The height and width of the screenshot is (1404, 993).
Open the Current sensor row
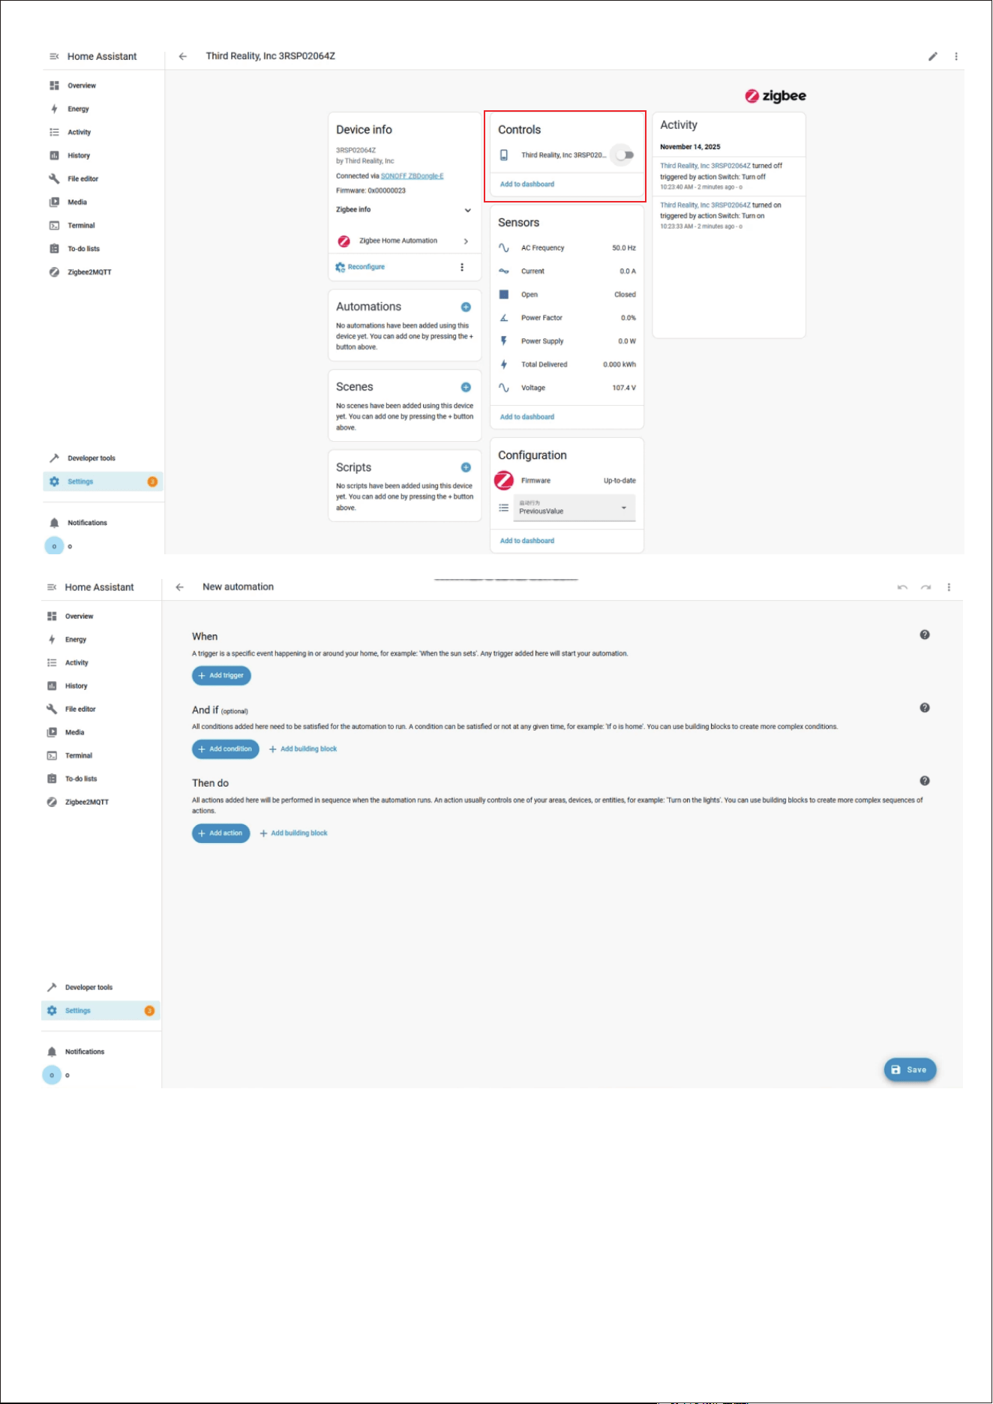pyautogui.click(x=567, y=271)
